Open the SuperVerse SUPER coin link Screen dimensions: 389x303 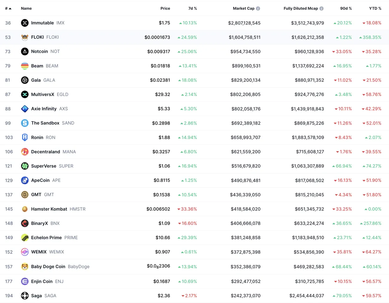click(44, 166)
